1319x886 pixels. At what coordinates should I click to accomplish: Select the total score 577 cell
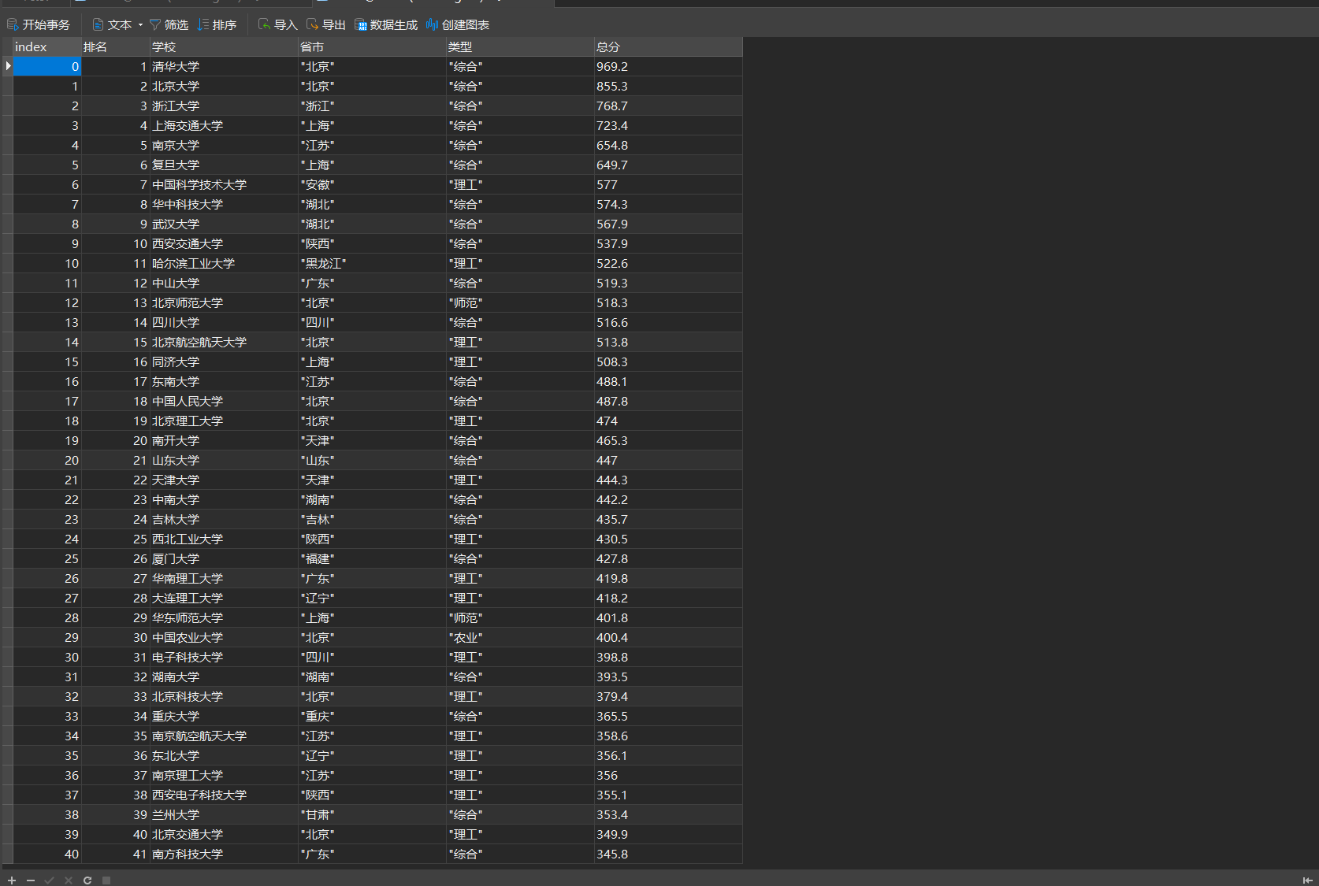pos(668,184)
